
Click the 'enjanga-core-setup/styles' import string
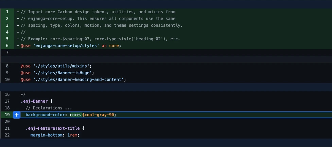66,45
